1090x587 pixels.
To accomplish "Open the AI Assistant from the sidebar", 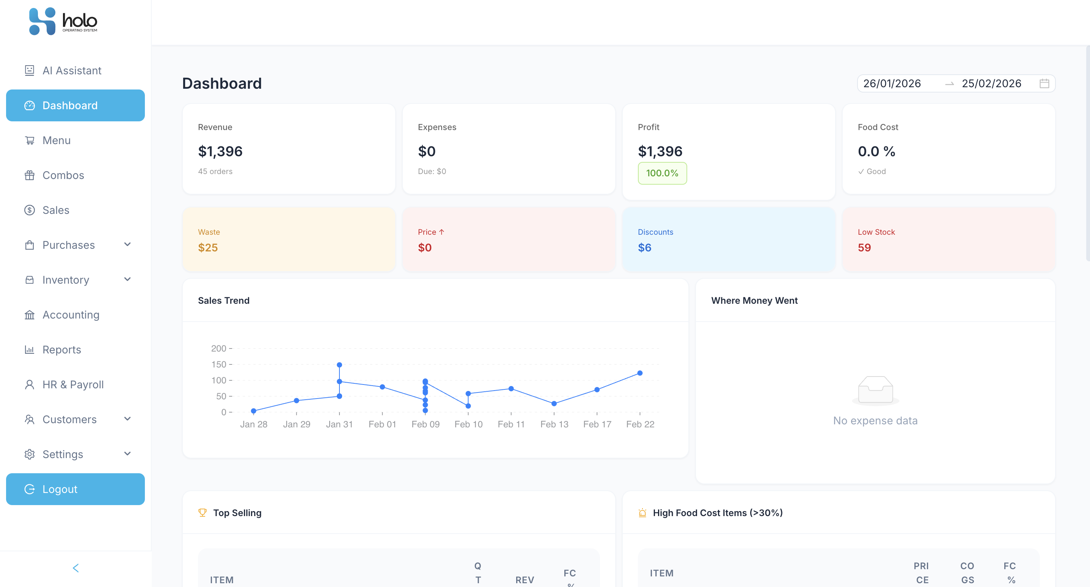I will (x=72, y=70).
